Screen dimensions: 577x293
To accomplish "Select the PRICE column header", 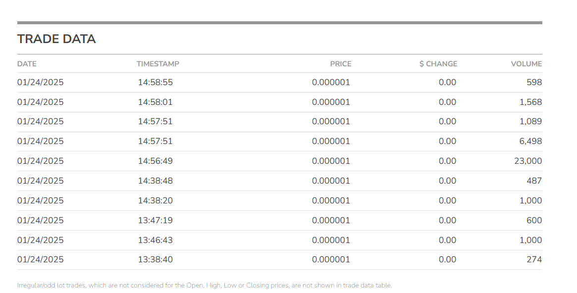I will (x=341, y=64).
